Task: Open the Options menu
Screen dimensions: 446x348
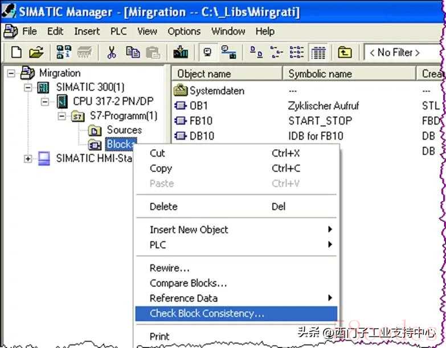Action: tap(184, 31)
